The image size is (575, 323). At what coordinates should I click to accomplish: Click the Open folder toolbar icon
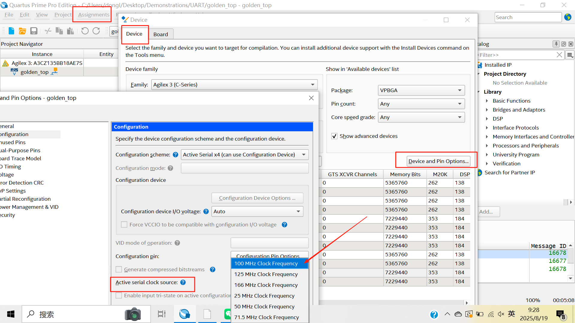22,31
